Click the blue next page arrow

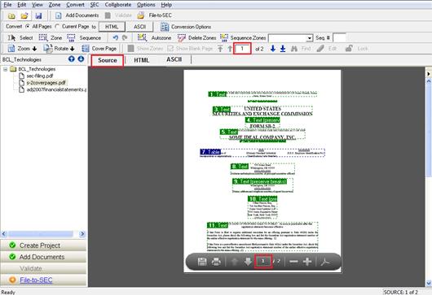[x=273, y=49]
